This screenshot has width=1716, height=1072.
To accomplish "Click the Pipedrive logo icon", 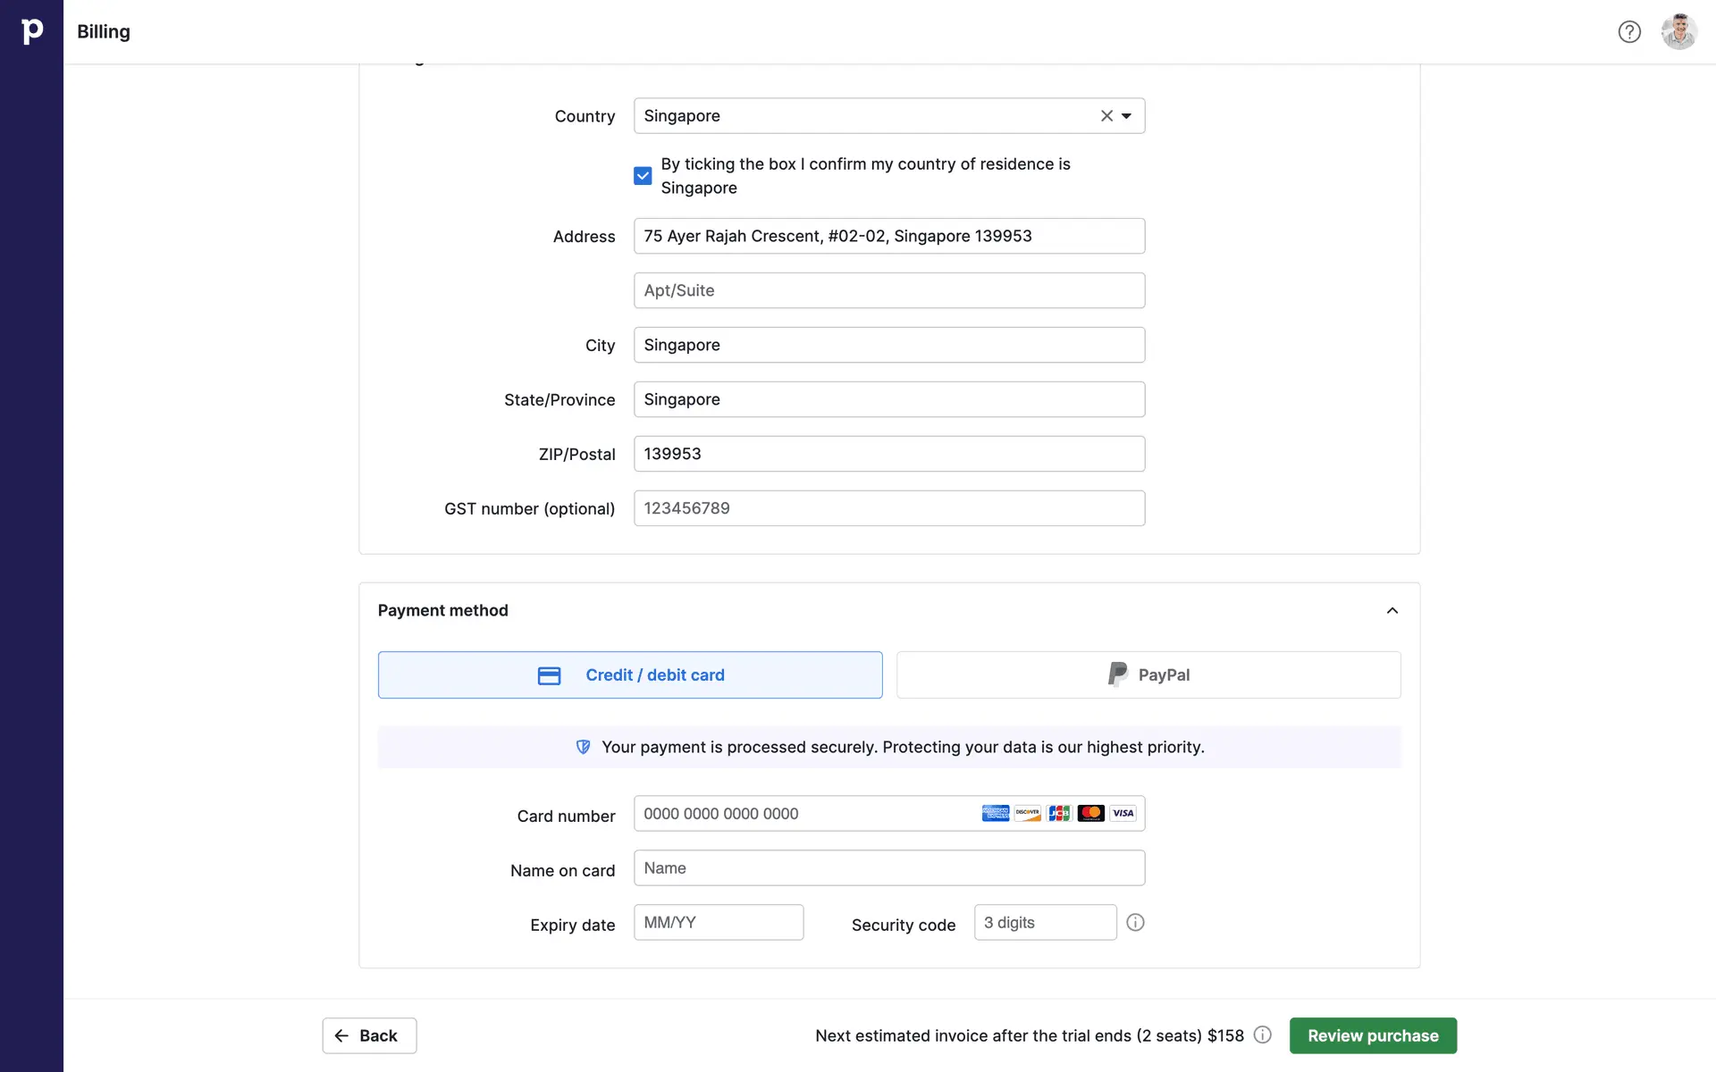I will 31,31.
